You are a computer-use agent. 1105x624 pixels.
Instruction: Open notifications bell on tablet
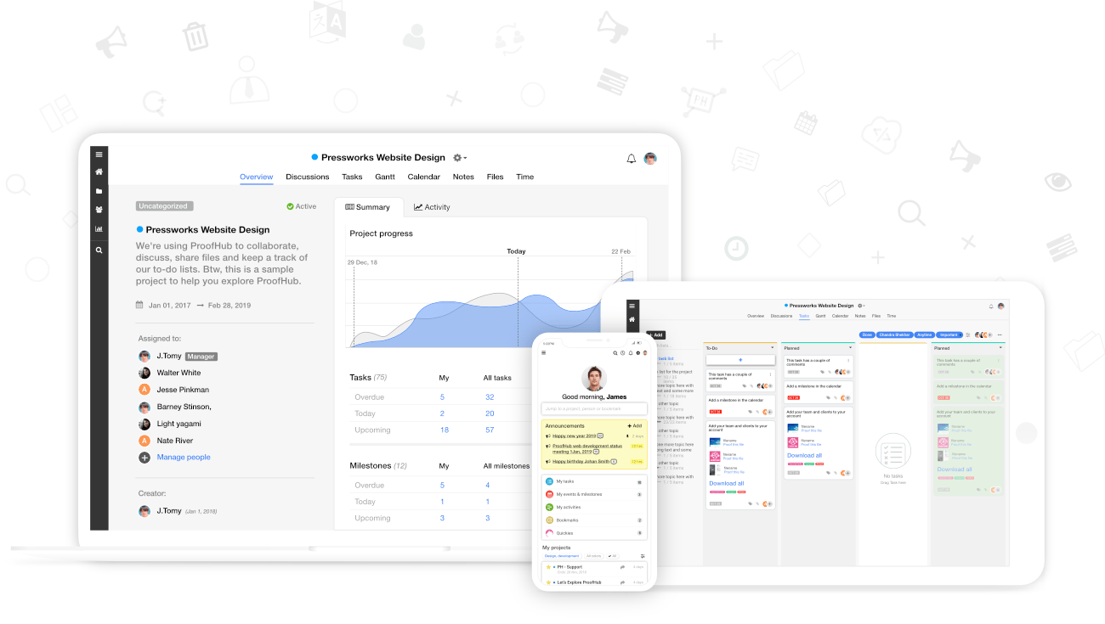coord(990,306)
